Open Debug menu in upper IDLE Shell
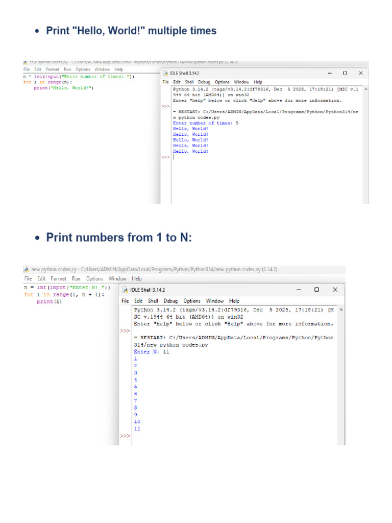Screen dimensions: 392x523 [204, 82]
